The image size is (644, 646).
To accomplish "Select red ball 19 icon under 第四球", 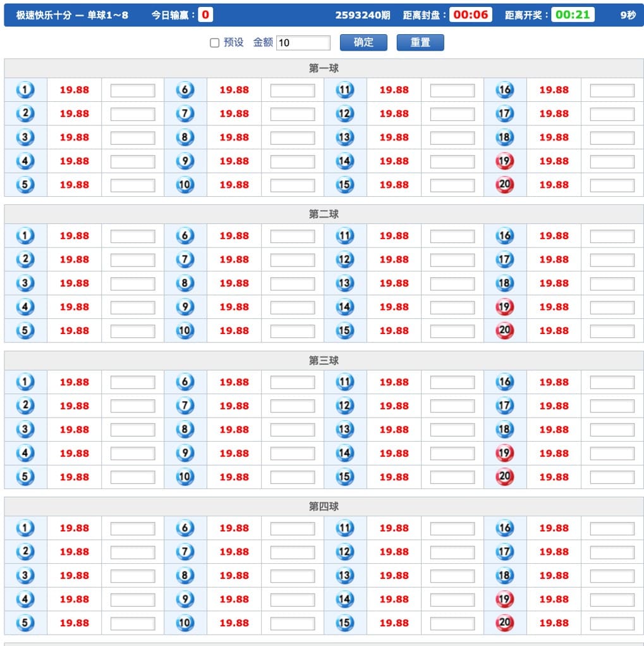I will point(504,599).
